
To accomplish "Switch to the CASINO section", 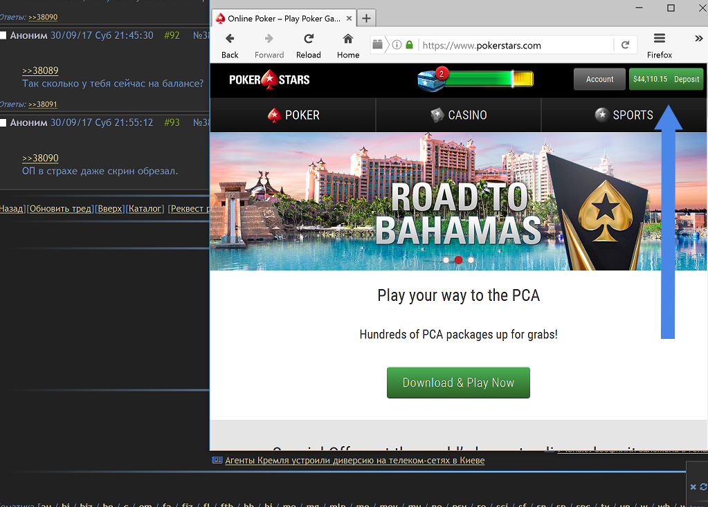I will (x=458, y=115).
